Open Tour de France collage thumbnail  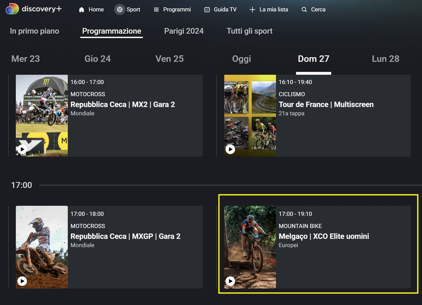[x=250, y=116]
